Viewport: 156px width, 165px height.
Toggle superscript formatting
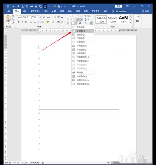click(x=38, y=22)
